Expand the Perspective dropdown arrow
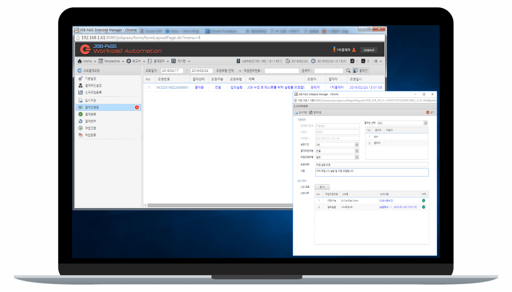Image resolution: width=512 pixels, height=292 pixels. pyautogui.click(x=123, y=61)
